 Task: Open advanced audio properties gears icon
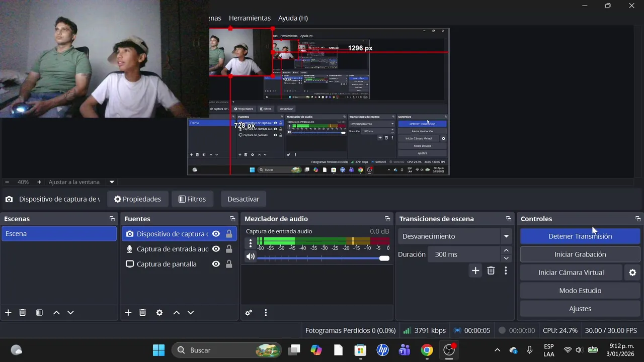coord(249,313)
